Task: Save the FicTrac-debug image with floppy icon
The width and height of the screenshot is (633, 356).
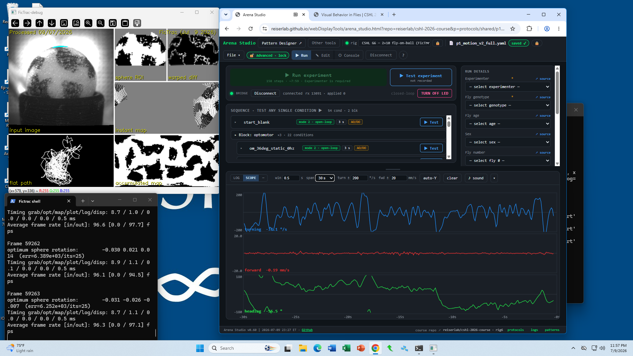Action: [x=113, y=23]
